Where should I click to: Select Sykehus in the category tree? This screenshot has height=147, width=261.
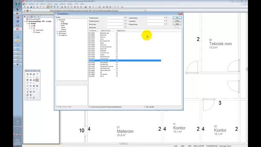(64, 29)
